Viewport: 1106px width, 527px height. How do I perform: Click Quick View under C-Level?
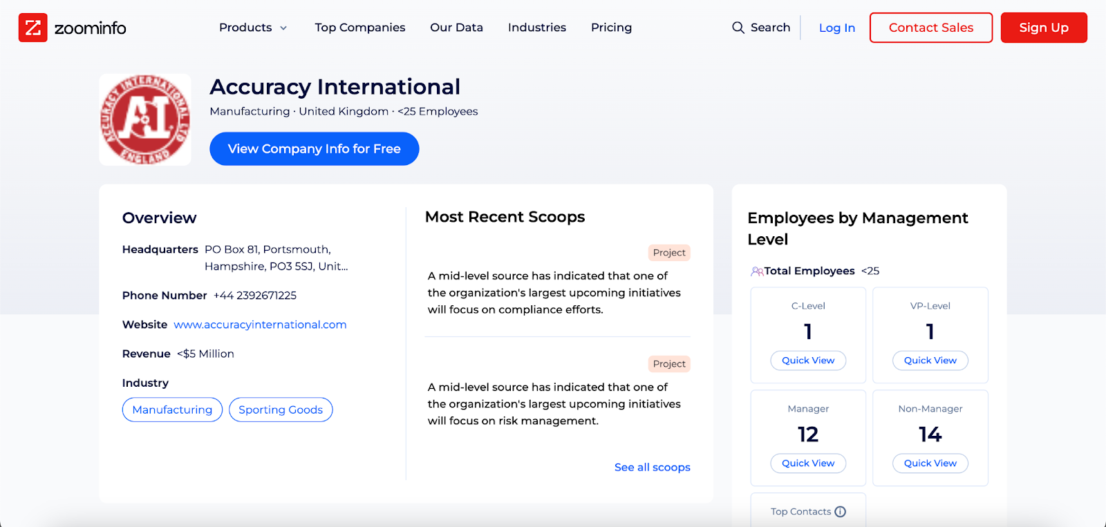[x=808, y=361]
